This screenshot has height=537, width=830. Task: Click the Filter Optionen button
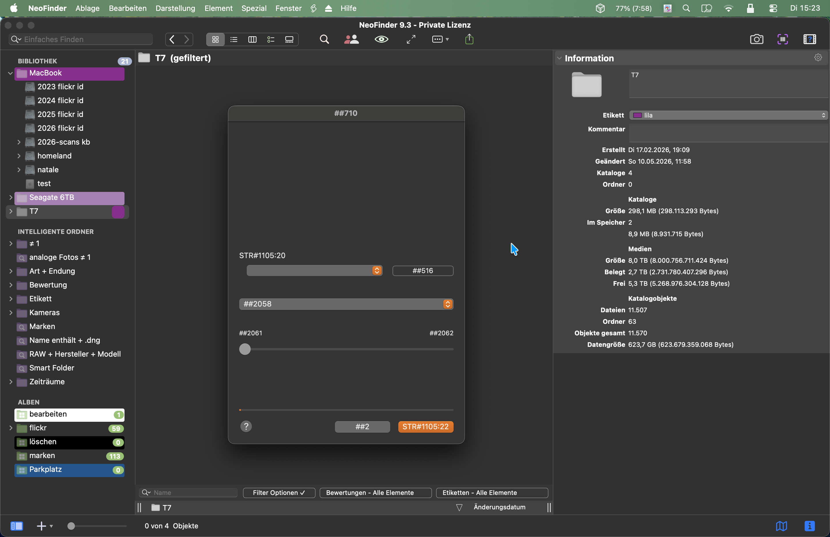click(279, 493)
